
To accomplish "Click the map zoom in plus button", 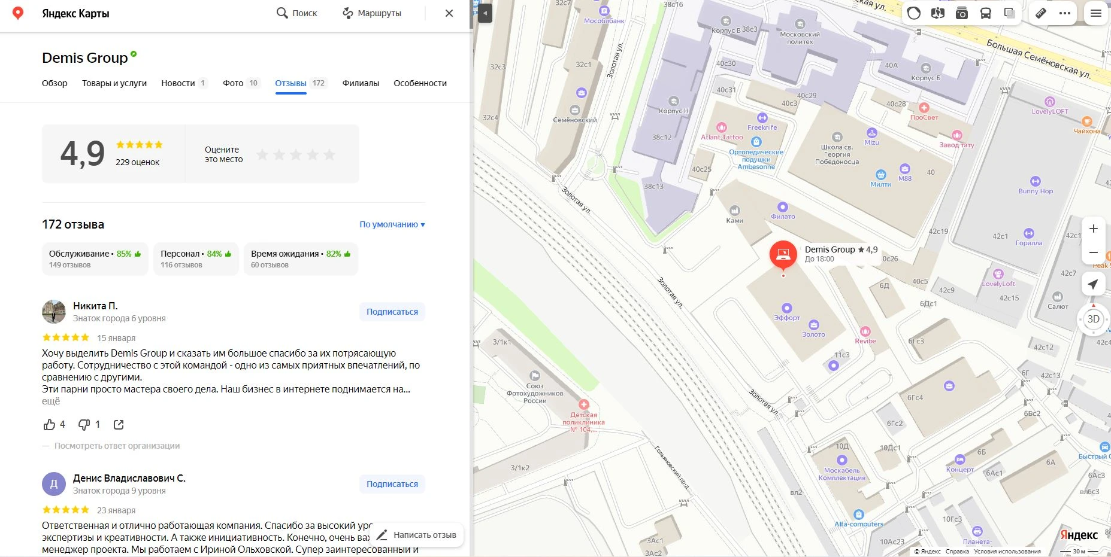I will pyautogui.click(x=1093, y=229).
